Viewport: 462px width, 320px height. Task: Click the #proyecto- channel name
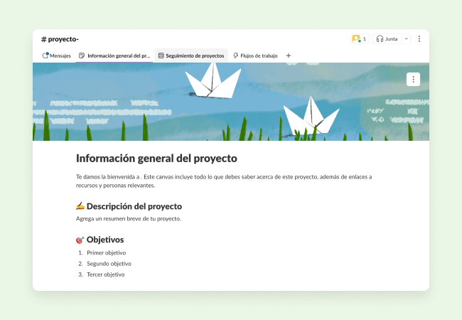[x=60, y=39]
